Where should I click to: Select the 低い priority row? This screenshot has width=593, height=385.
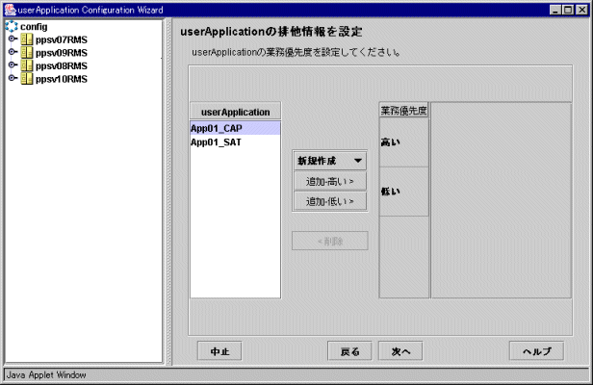click(x=404, y=192)
